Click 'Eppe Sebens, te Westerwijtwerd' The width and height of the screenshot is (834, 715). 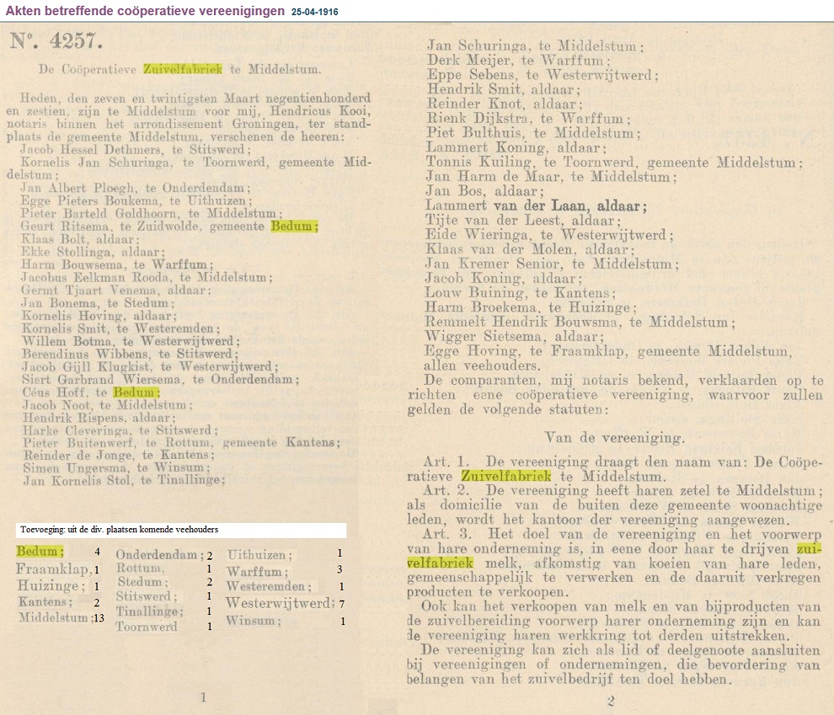[543, 75]
